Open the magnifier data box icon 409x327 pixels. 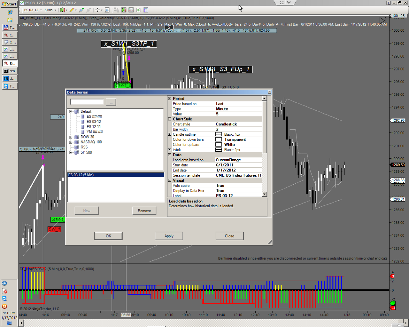(x=107, y=10)
